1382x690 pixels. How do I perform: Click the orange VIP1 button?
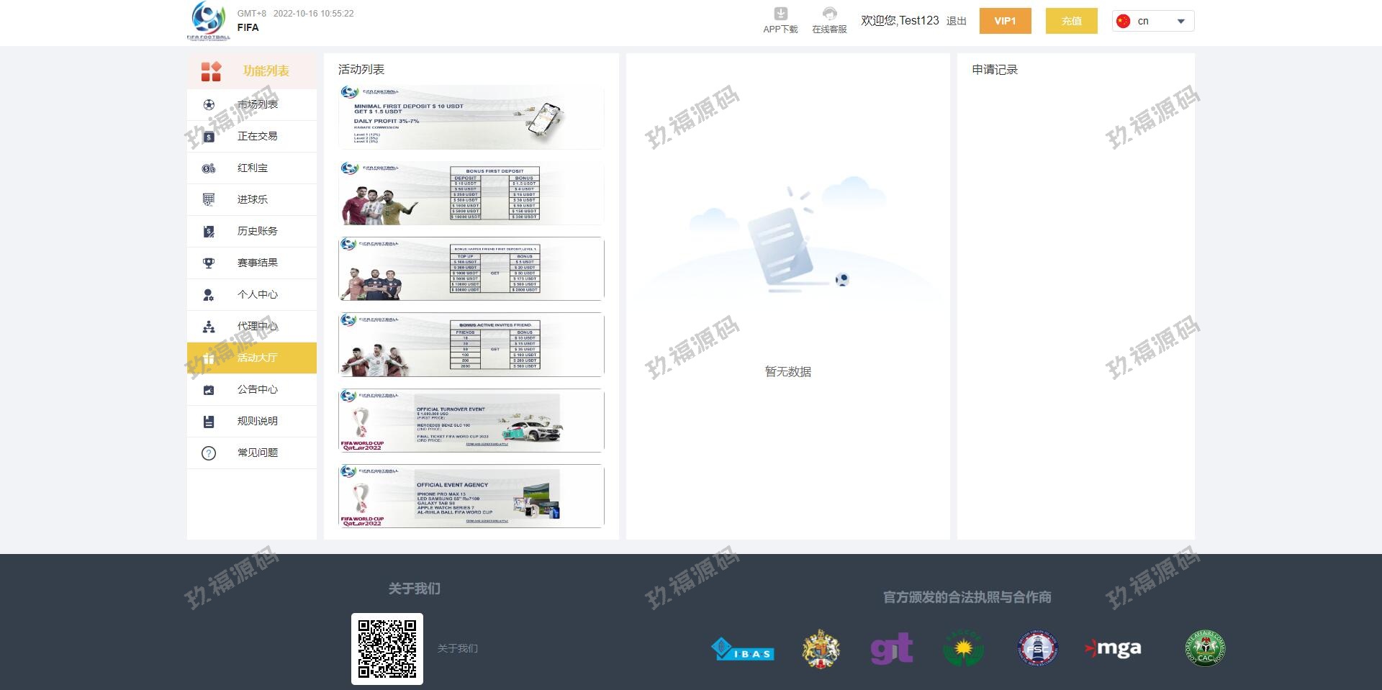pos(1005,22)
